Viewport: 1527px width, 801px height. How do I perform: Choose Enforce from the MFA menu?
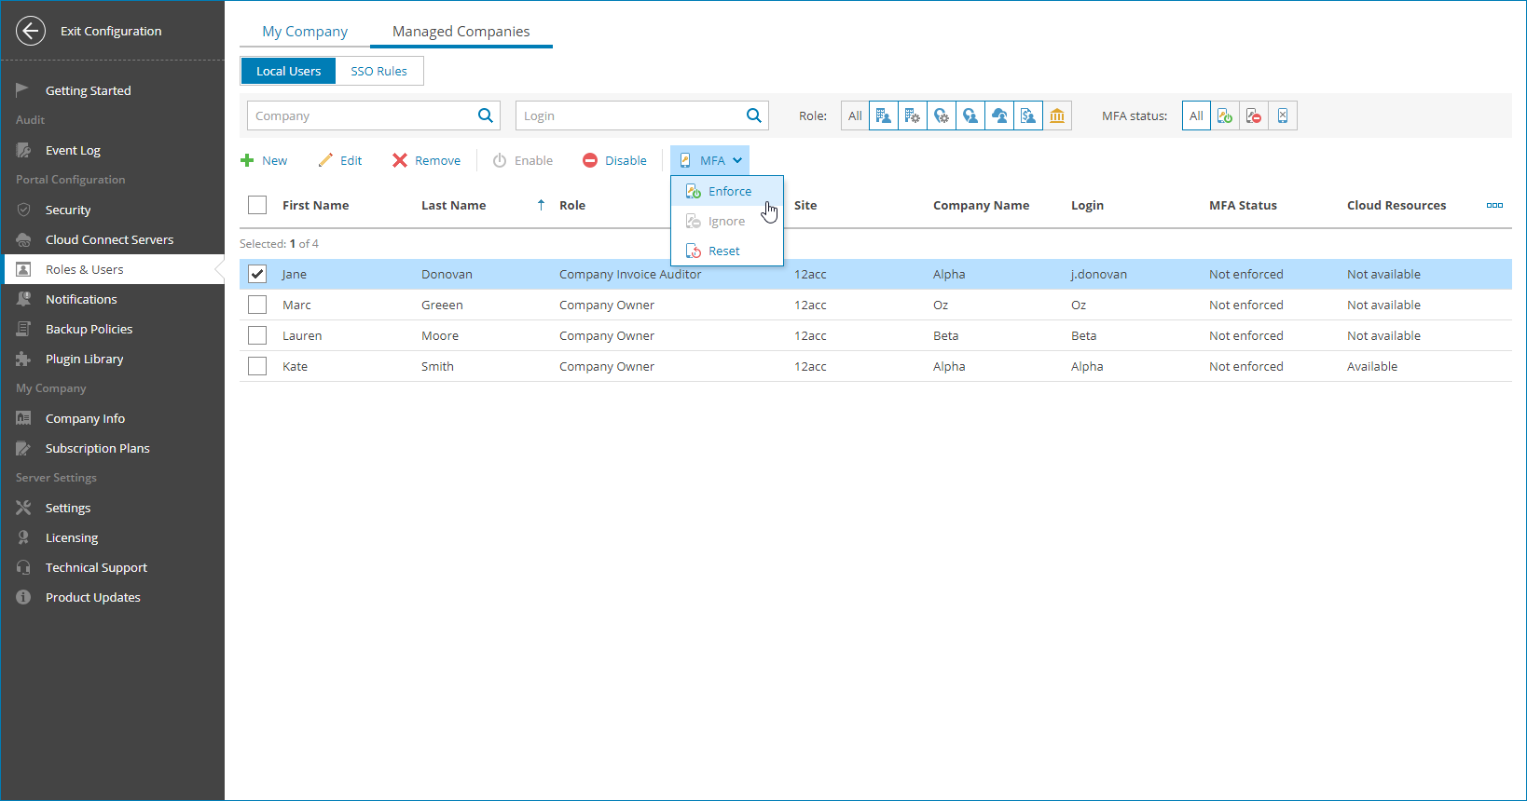point(727,191)
